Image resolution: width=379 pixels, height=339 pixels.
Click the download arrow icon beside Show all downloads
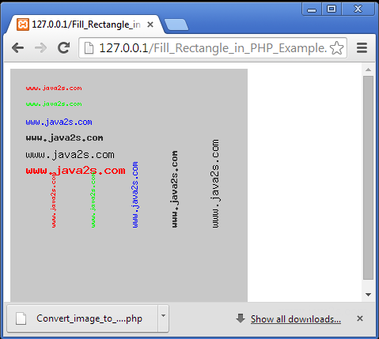(x=241, y=318)
